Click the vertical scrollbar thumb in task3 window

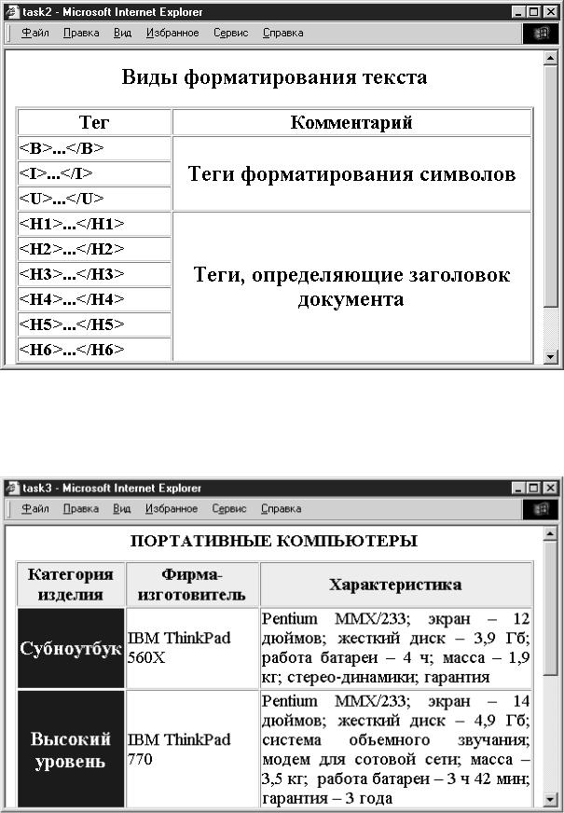[x=551, y=608]
